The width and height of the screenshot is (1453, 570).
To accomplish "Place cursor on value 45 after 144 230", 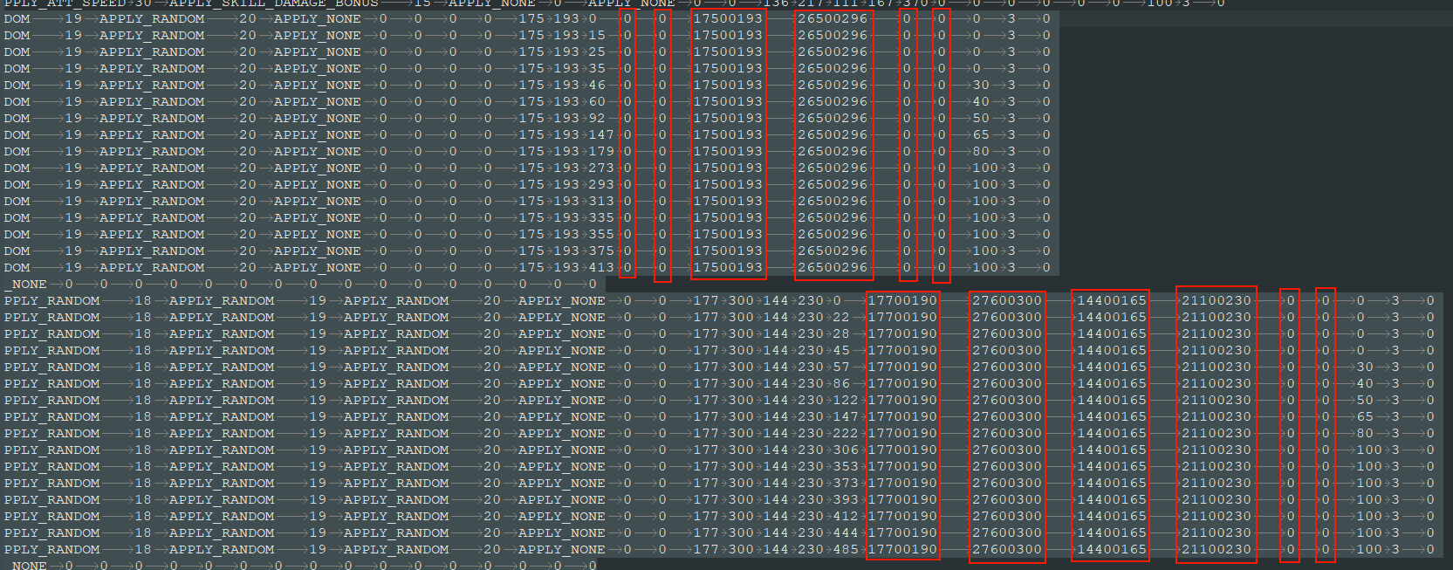I will point(841,351).
